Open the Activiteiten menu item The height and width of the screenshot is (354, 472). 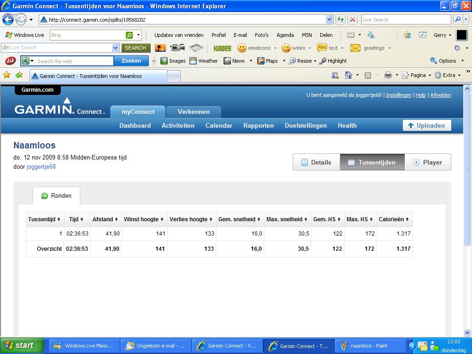pos(178,125)
